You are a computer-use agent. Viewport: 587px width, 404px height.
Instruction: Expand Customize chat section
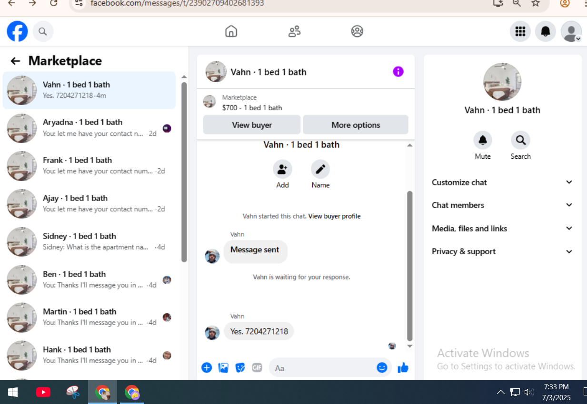point(502,182)
